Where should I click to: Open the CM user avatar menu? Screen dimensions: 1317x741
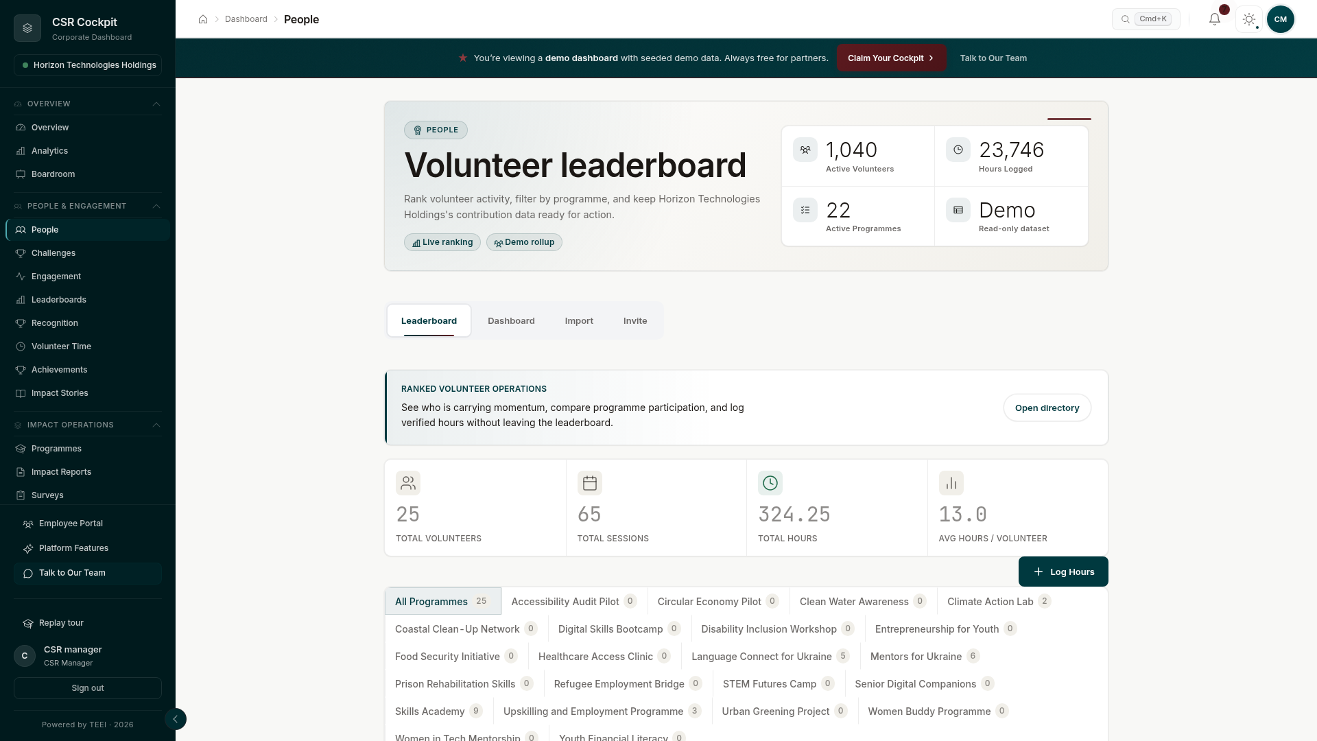pyautogui.click(x=1281, y=19)
